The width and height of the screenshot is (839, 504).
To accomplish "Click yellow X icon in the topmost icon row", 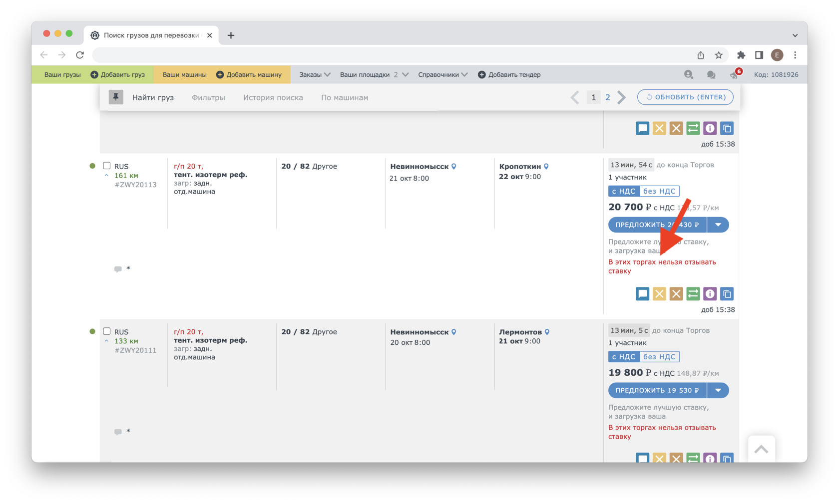I will [659, 128].
